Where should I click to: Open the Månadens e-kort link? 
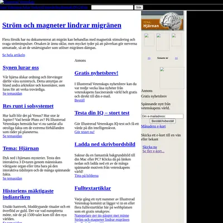(153, 127)
